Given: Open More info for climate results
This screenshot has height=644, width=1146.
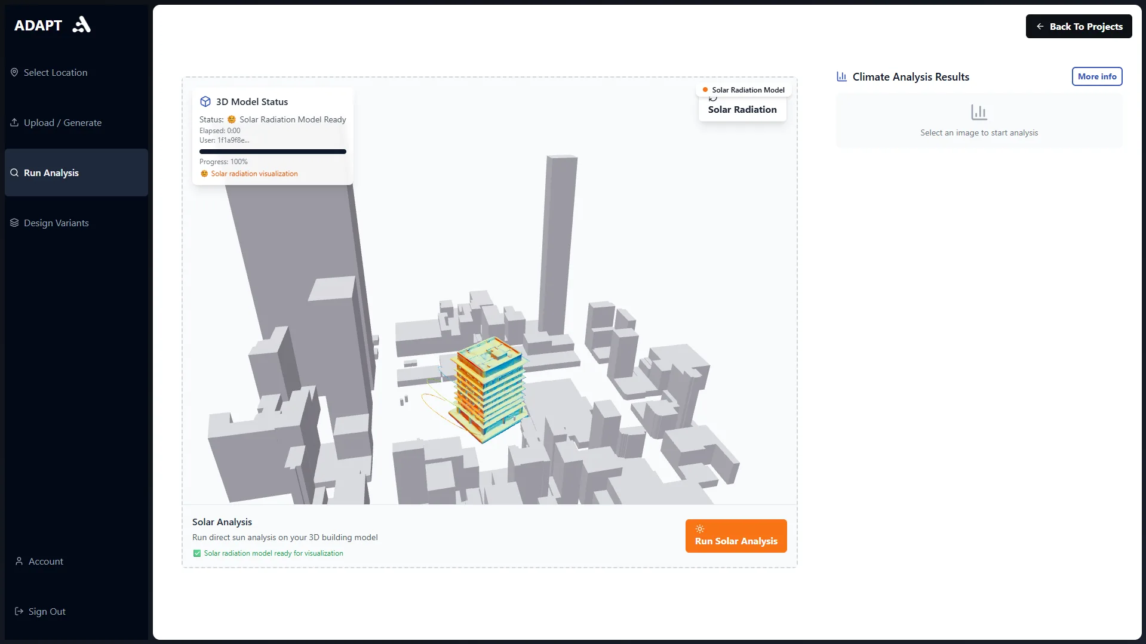Looking at the screenshot, I should (x=1097, y=76).
